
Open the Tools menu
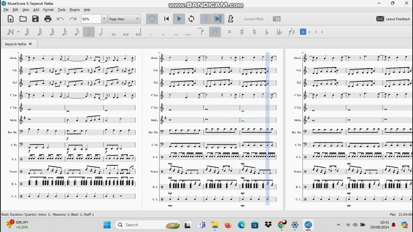pos(61,10)
